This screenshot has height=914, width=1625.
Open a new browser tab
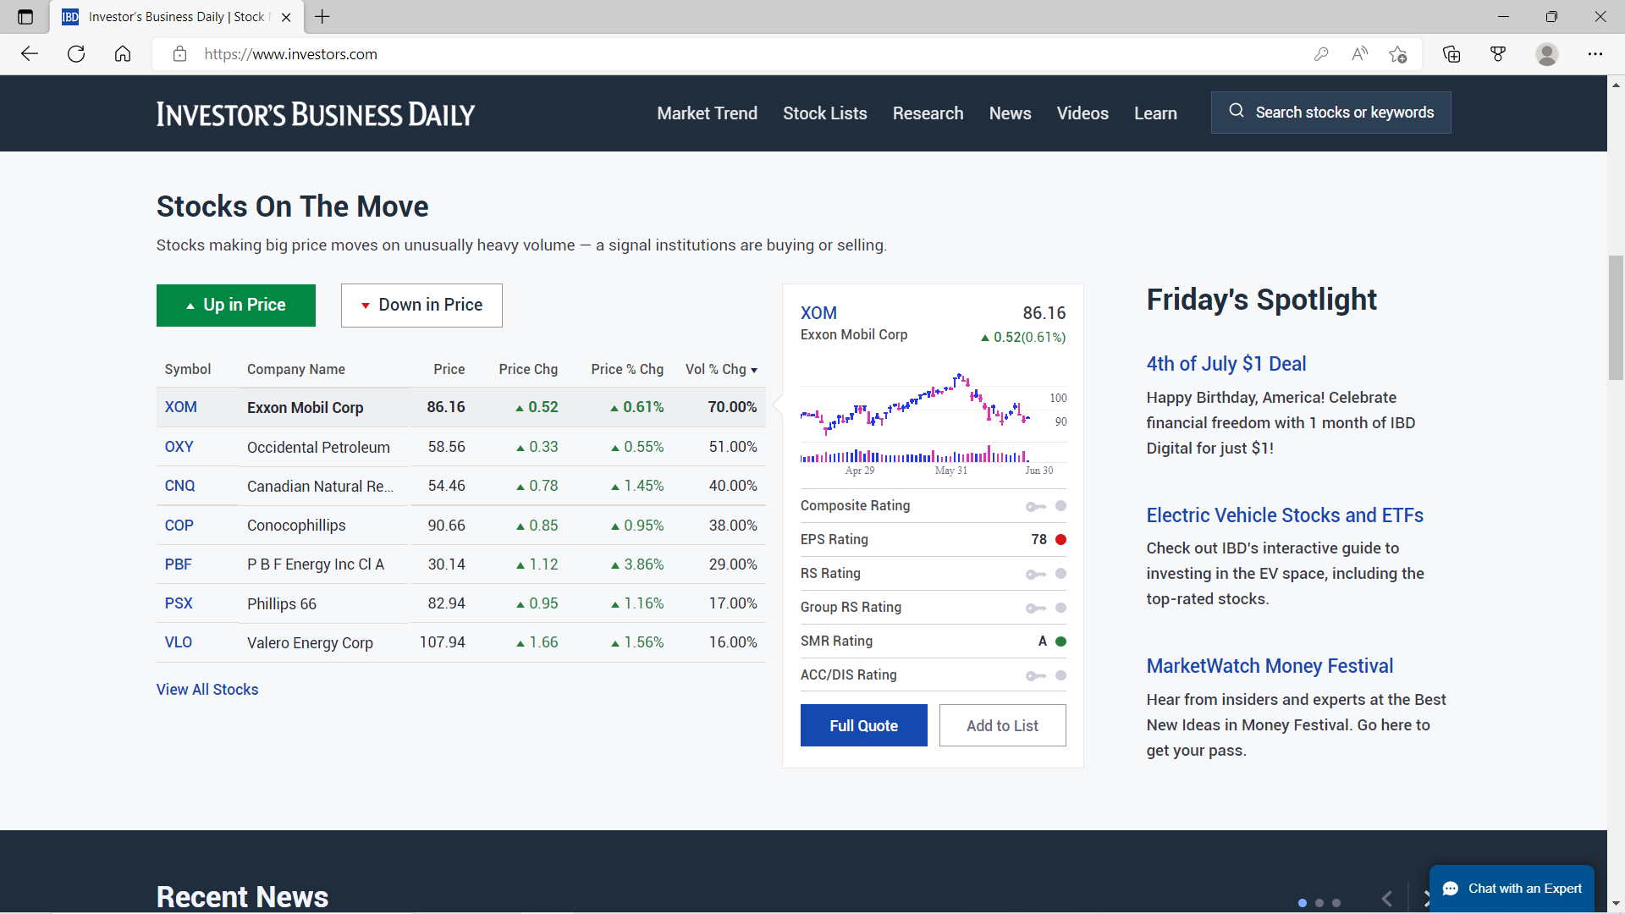pyautogui.click(x=322, y=17)
